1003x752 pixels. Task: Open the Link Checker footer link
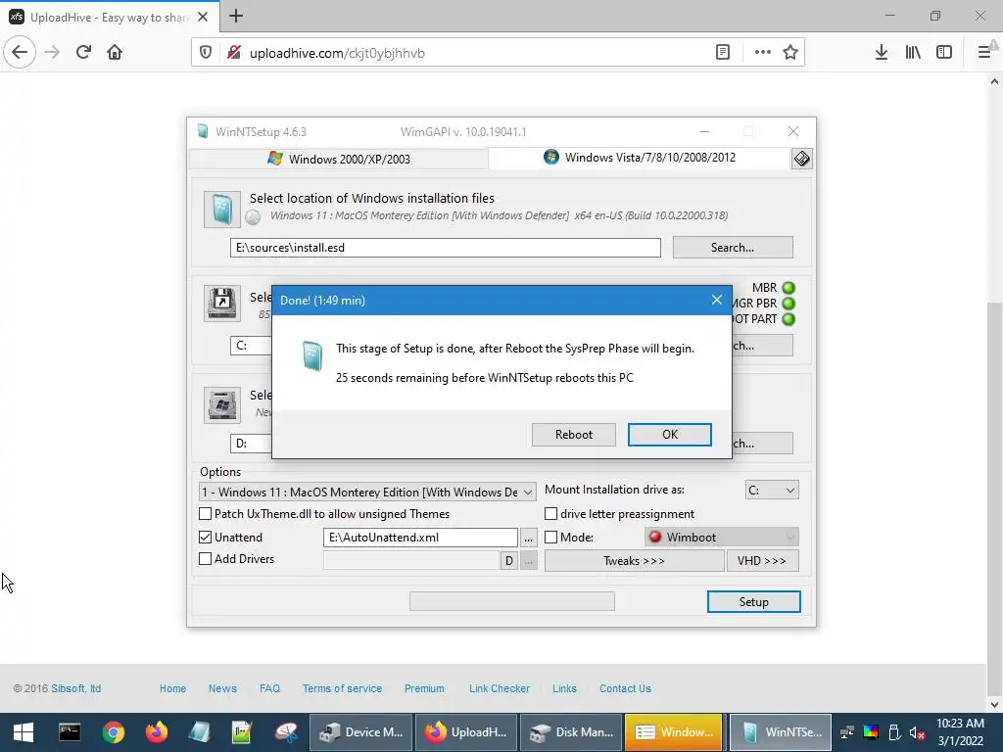[x=500, y=688]
